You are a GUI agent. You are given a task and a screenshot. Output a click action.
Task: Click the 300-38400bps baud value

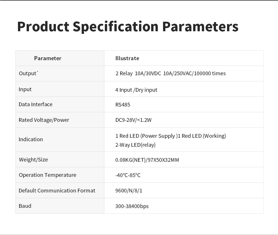pyautogui.click(x=132, y=206)
